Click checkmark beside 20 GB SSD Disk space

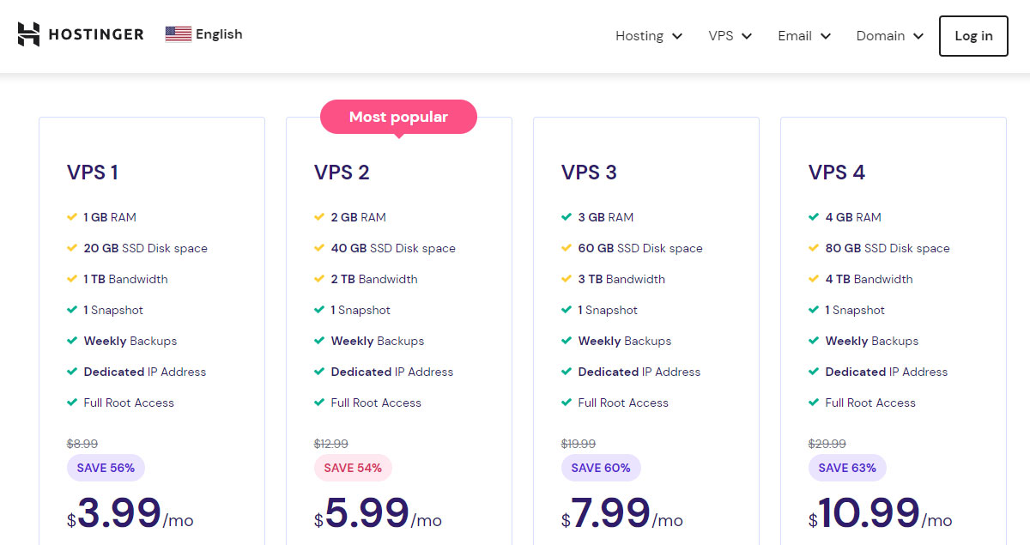pos(72,248)
